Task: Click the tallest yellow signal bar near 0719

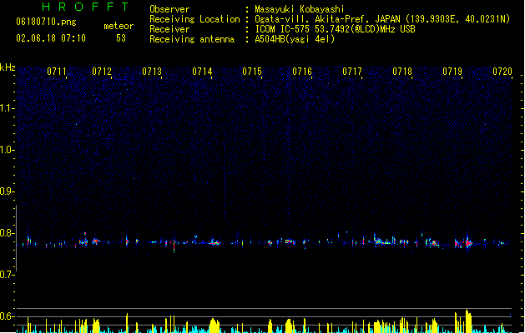Action: [x=468, y=321]
